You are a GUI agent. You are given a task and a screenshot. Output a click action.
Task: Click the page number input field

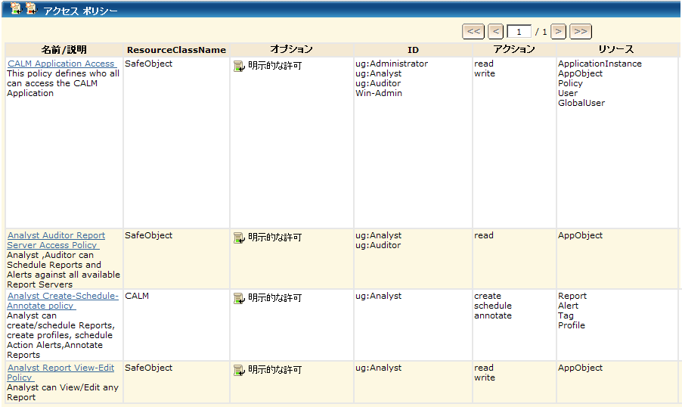(519, 32)
